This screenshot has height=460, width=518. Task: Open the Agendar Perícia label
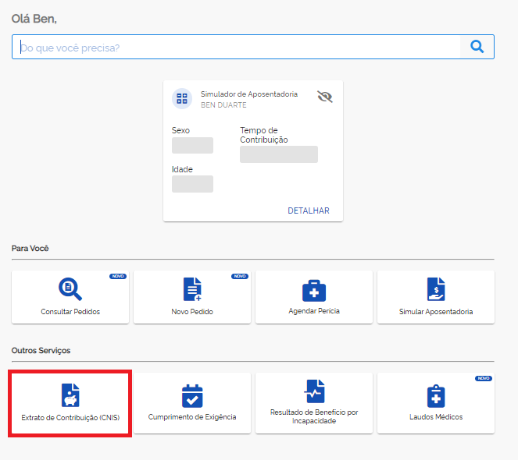pyautogui.click(x=314, y=311)
